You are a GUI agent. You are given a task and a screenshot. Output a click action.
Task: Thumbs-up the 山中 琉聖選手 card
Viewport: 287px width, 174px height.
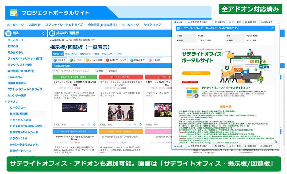[140, 124]
